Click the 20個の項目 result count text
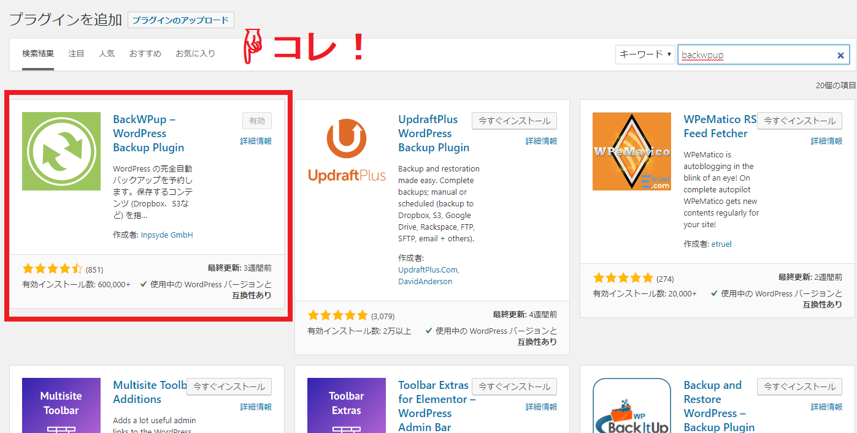857x433 pixels. point(836,86)
